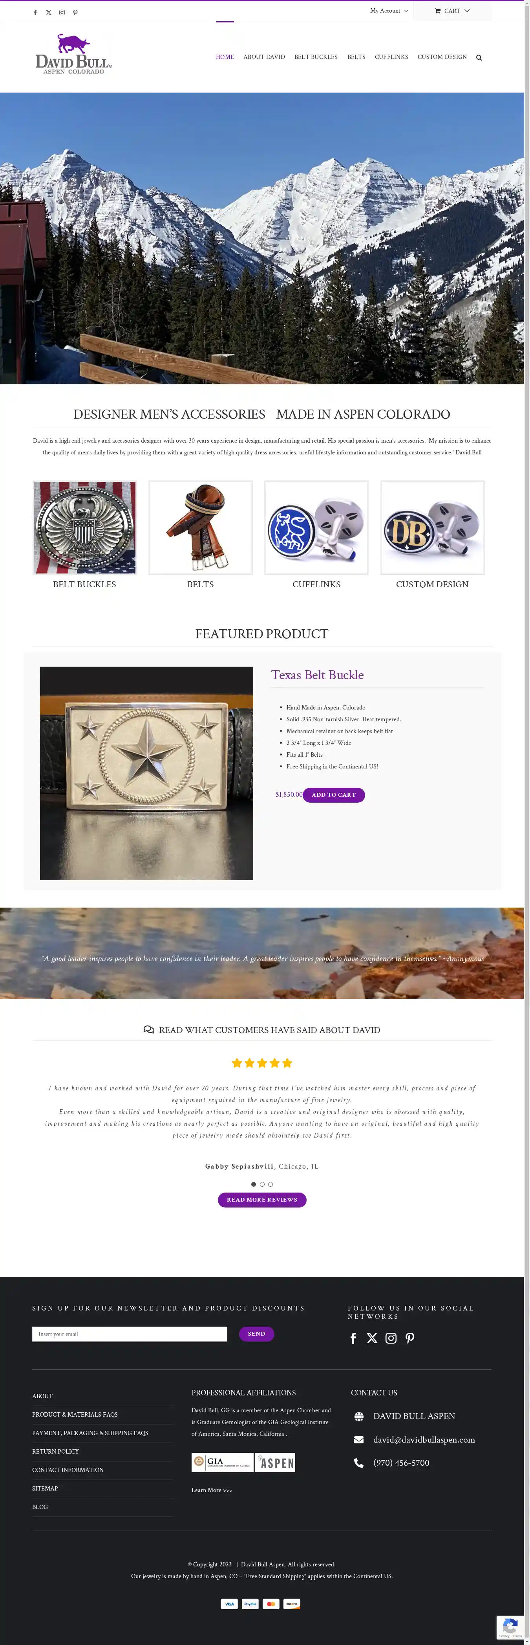
Task: Open the X icon in top bar
Action: coord(48,13)
